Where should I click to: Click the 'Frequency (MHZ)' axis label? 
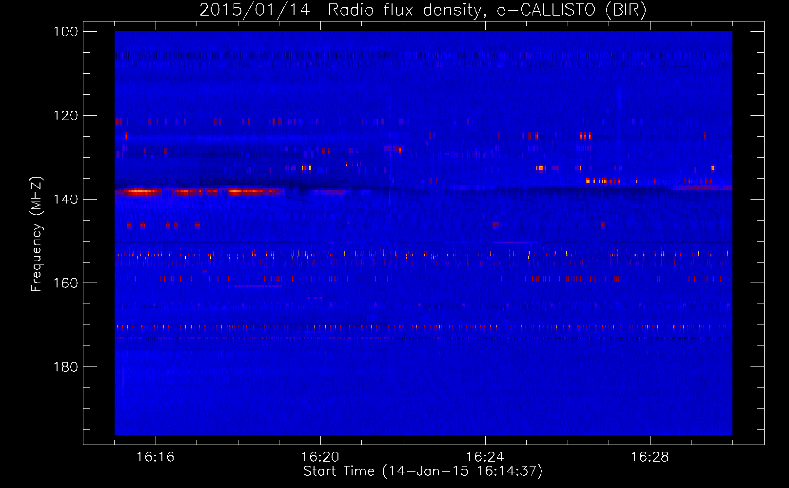pyautogui.click(x=37, y=234)
